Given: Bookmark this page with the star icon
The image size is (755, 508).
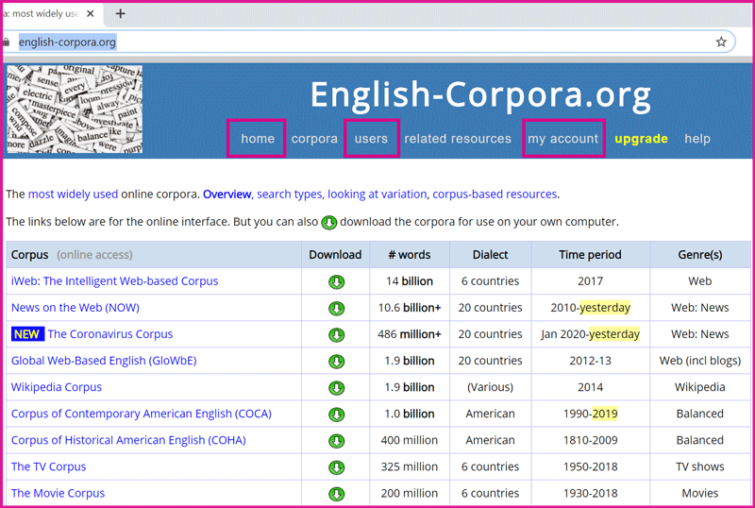Looking at the screenshot, I should click(721, 42).
